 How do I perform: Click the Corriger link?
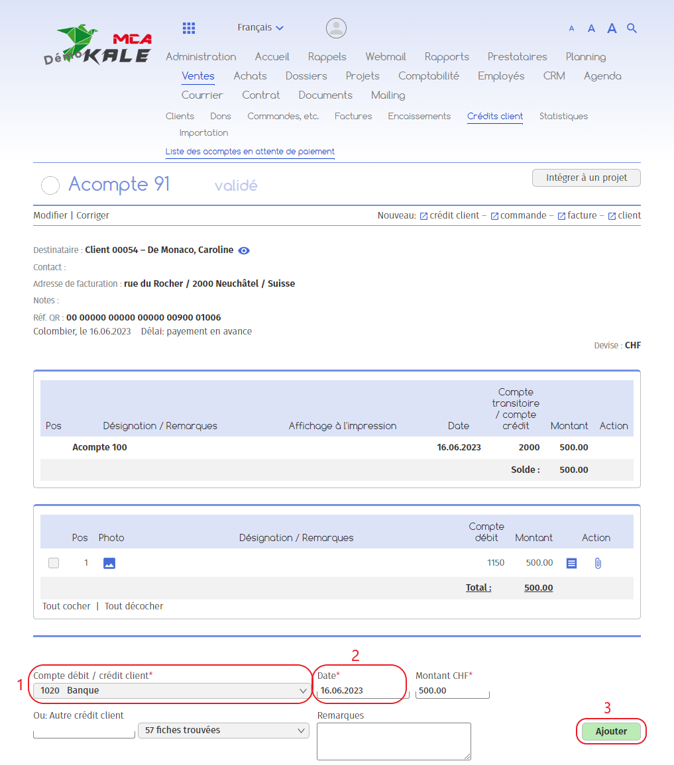point(93,215)
